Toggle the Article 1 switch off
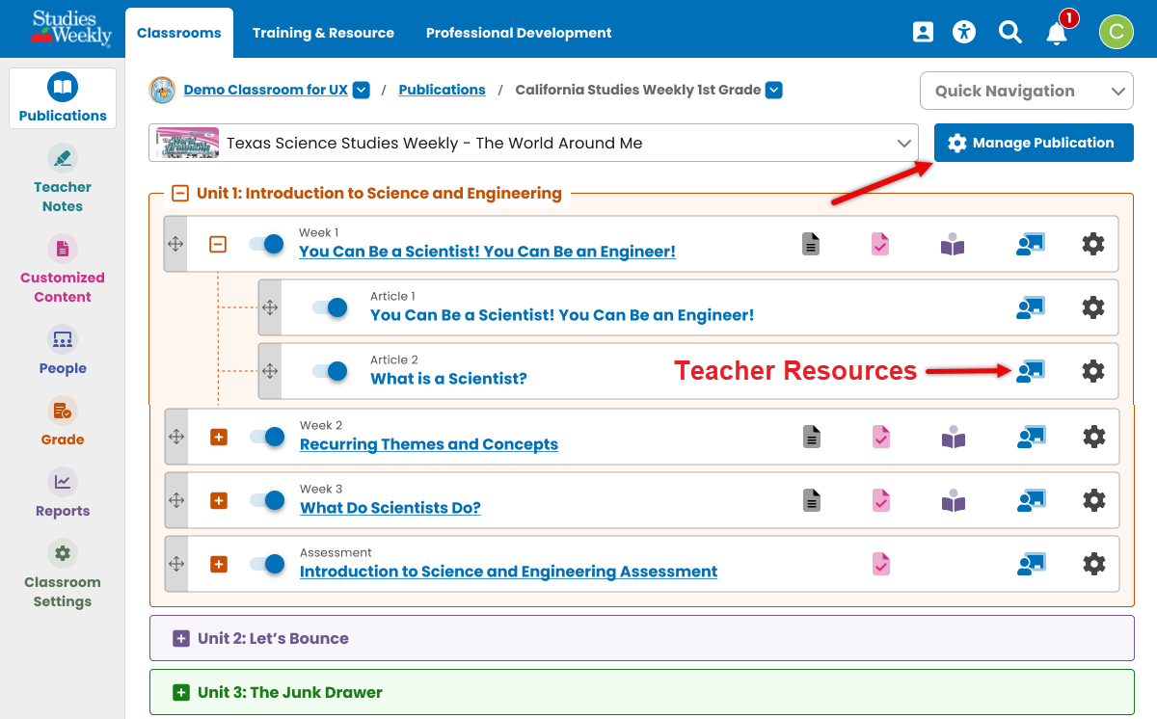1157x719 pixels. click(330, 307)
